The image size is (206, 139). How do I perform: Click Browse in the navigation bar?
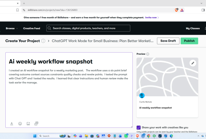point(10,28)
